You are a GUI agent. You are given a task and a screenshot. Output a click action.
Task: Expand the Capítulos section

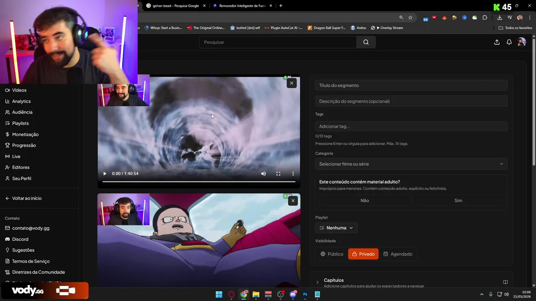pos(317,283)
